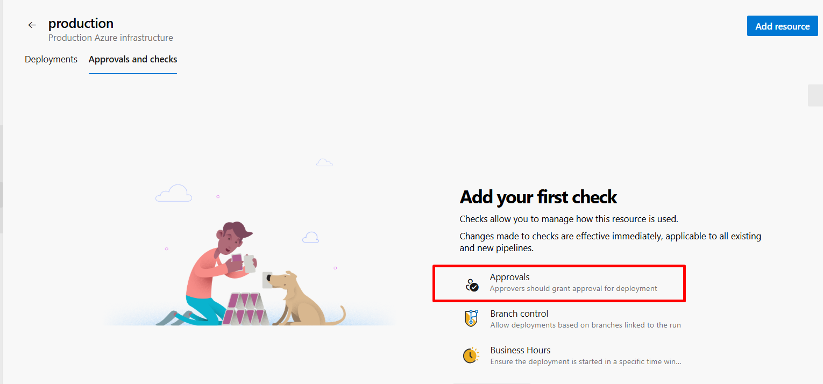Click the production environment title

81,24
